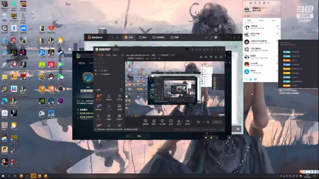Open the Windows Start menu
This screenshot has width=319, height=179.
click(x=3, y=176)
